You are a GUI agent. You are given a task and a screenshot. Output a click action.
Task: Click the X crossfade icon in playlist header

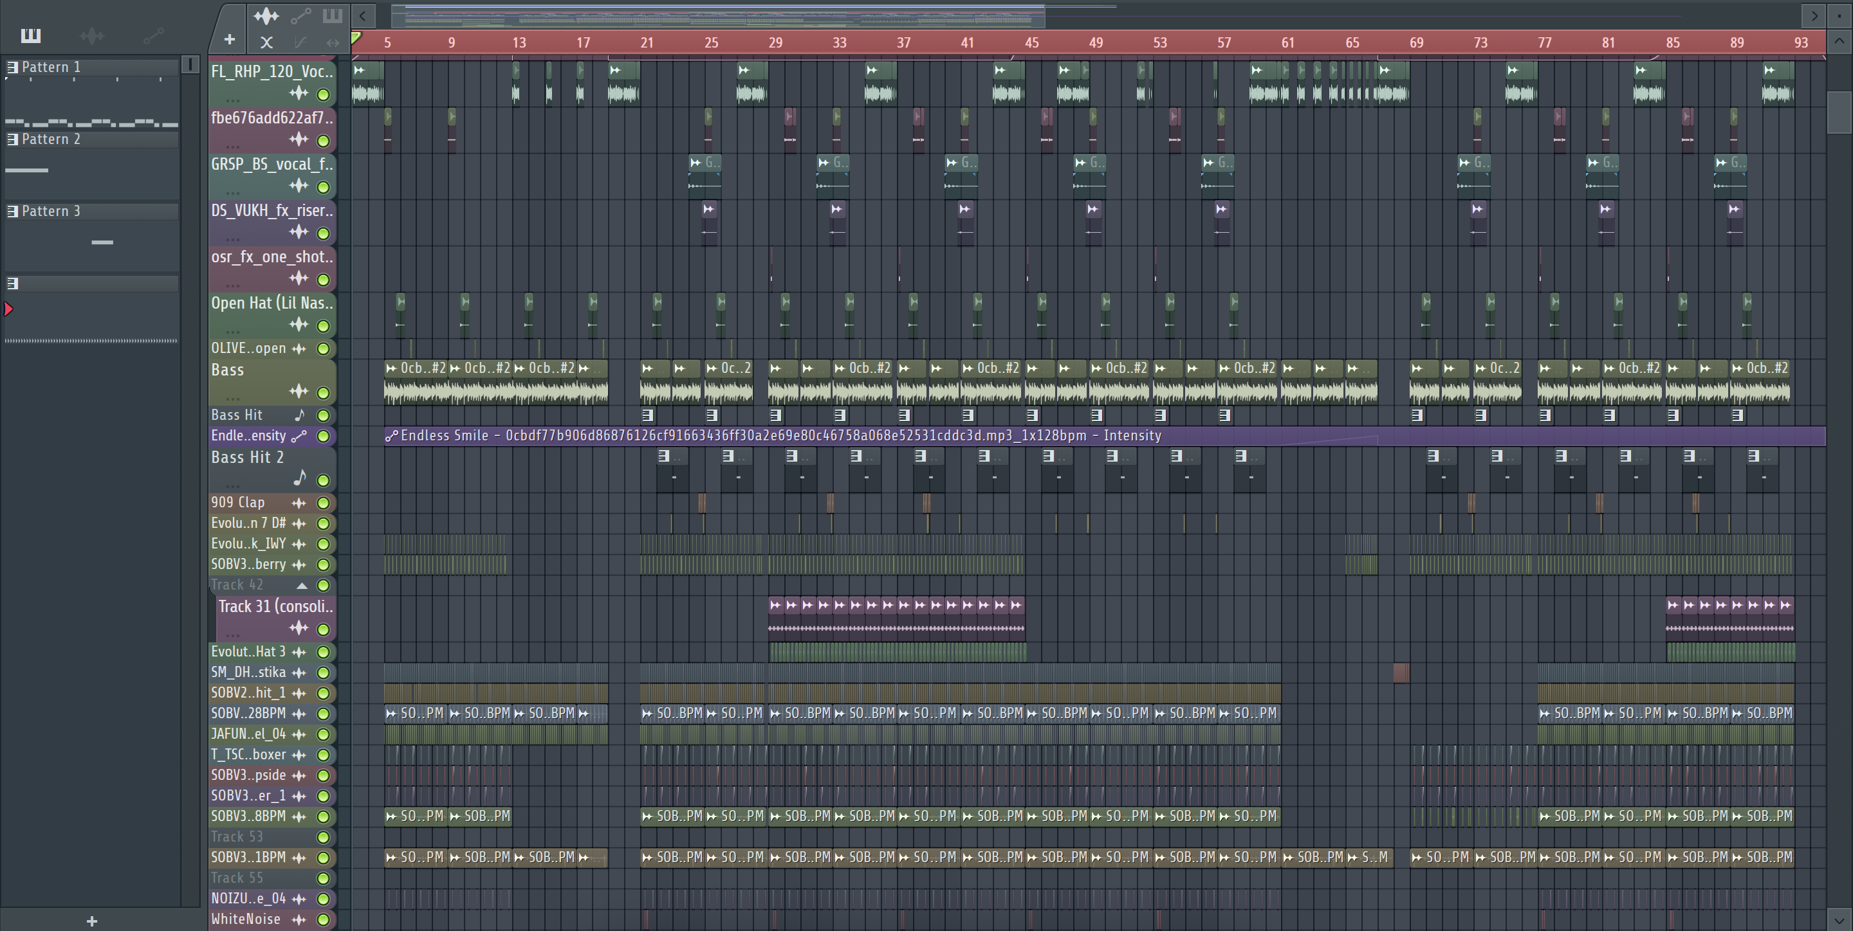coord(266,42)
